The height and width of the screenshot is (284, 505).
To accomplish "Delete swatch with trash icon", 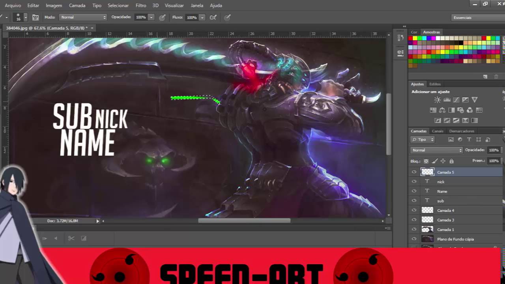I will point(496,77).
